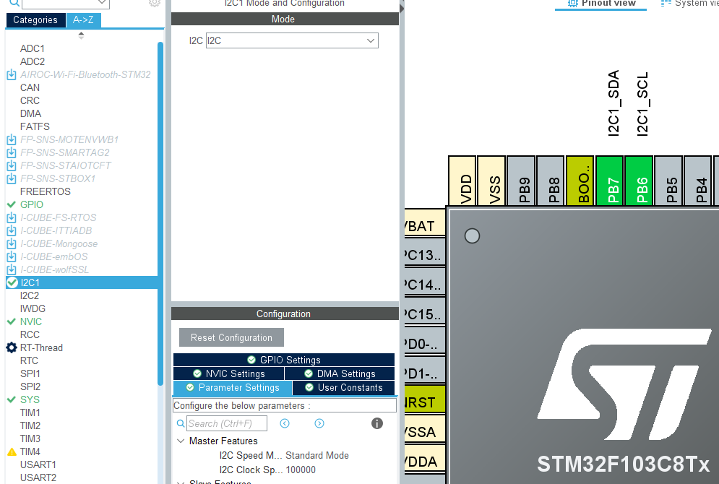Click the peripheral list vertical scrollbar
The width and height of the screenshot is (719, 484).
point(160,214)
